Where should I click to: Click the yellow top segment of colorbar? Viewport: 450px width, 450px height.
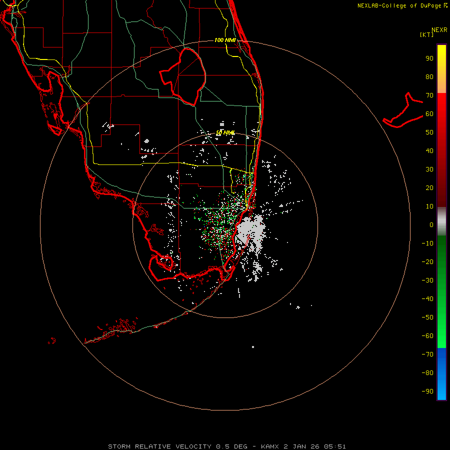coord(441,69)
